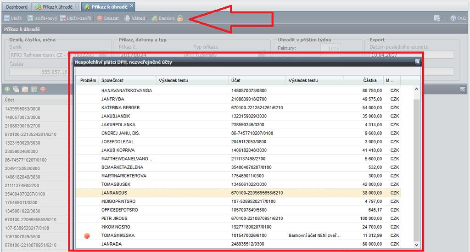470x252 pixels.
Task: Select the JAKUBPOLANKA row
Action: pos(238,125)
